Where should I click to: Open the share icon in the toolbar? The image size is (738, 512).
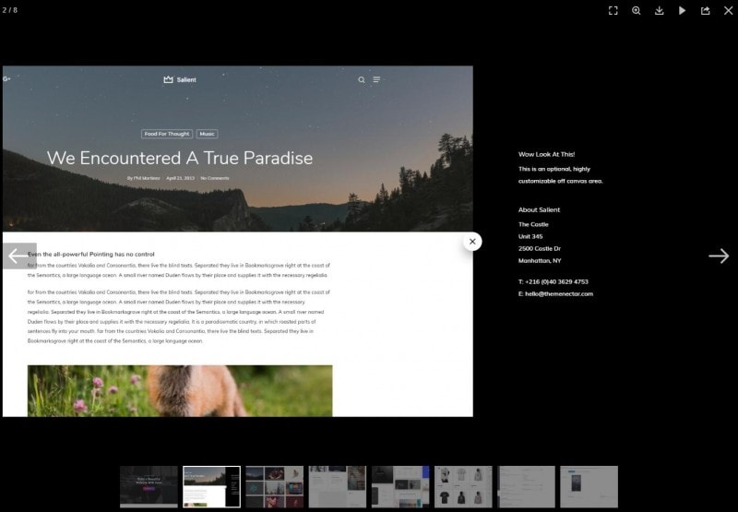[x=706, y=10]
